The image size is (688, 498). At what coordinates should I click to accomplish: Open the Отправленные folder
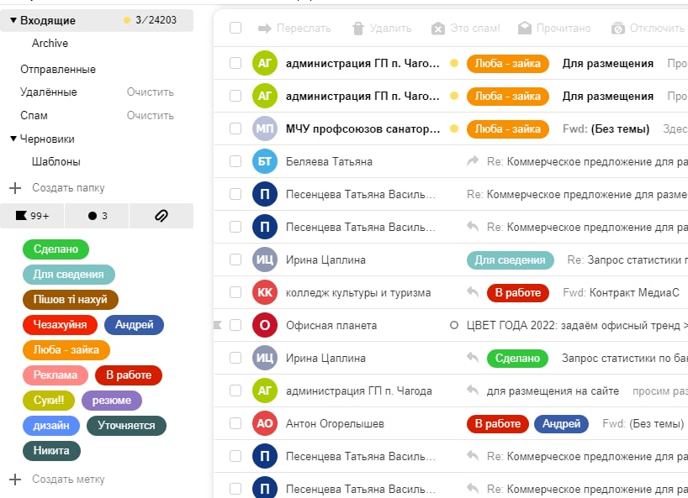click(58, 69)
